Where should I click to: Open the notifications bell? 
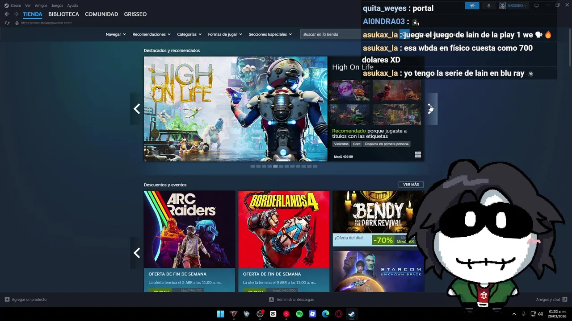[x=488, y=5]
